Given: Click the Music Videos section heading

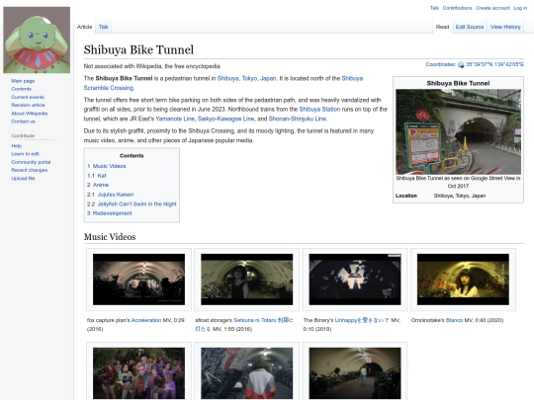Looking at the screenshot, I should pyautogui.click(x=110, y=237).
